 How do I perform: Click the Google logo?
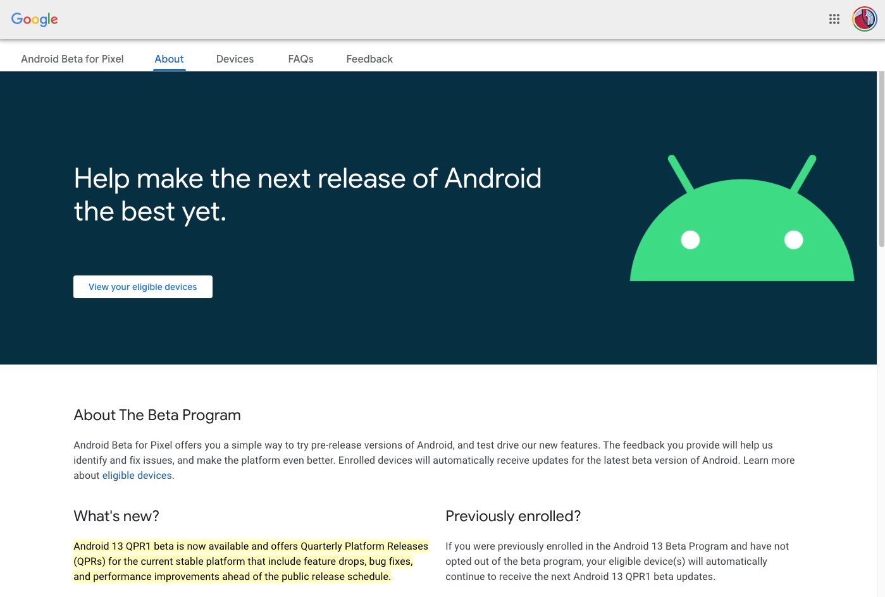34,19
